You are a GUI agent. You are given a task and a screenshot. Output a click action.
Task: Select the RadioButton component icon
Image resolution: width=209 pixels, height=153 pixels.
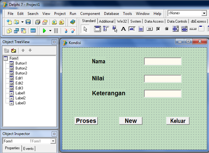click(x=167, y=29)
